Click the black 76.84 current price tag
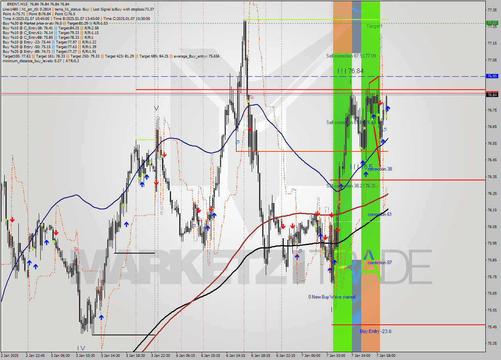 [492, 95]
